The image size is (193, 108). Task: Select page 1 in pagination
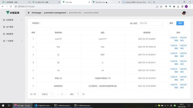pyautogui.click(x=62, y=94)
